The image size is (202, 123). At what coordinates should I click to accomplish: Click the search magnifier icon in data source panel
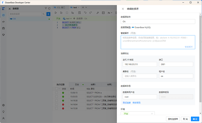click(x=44, y=14)
